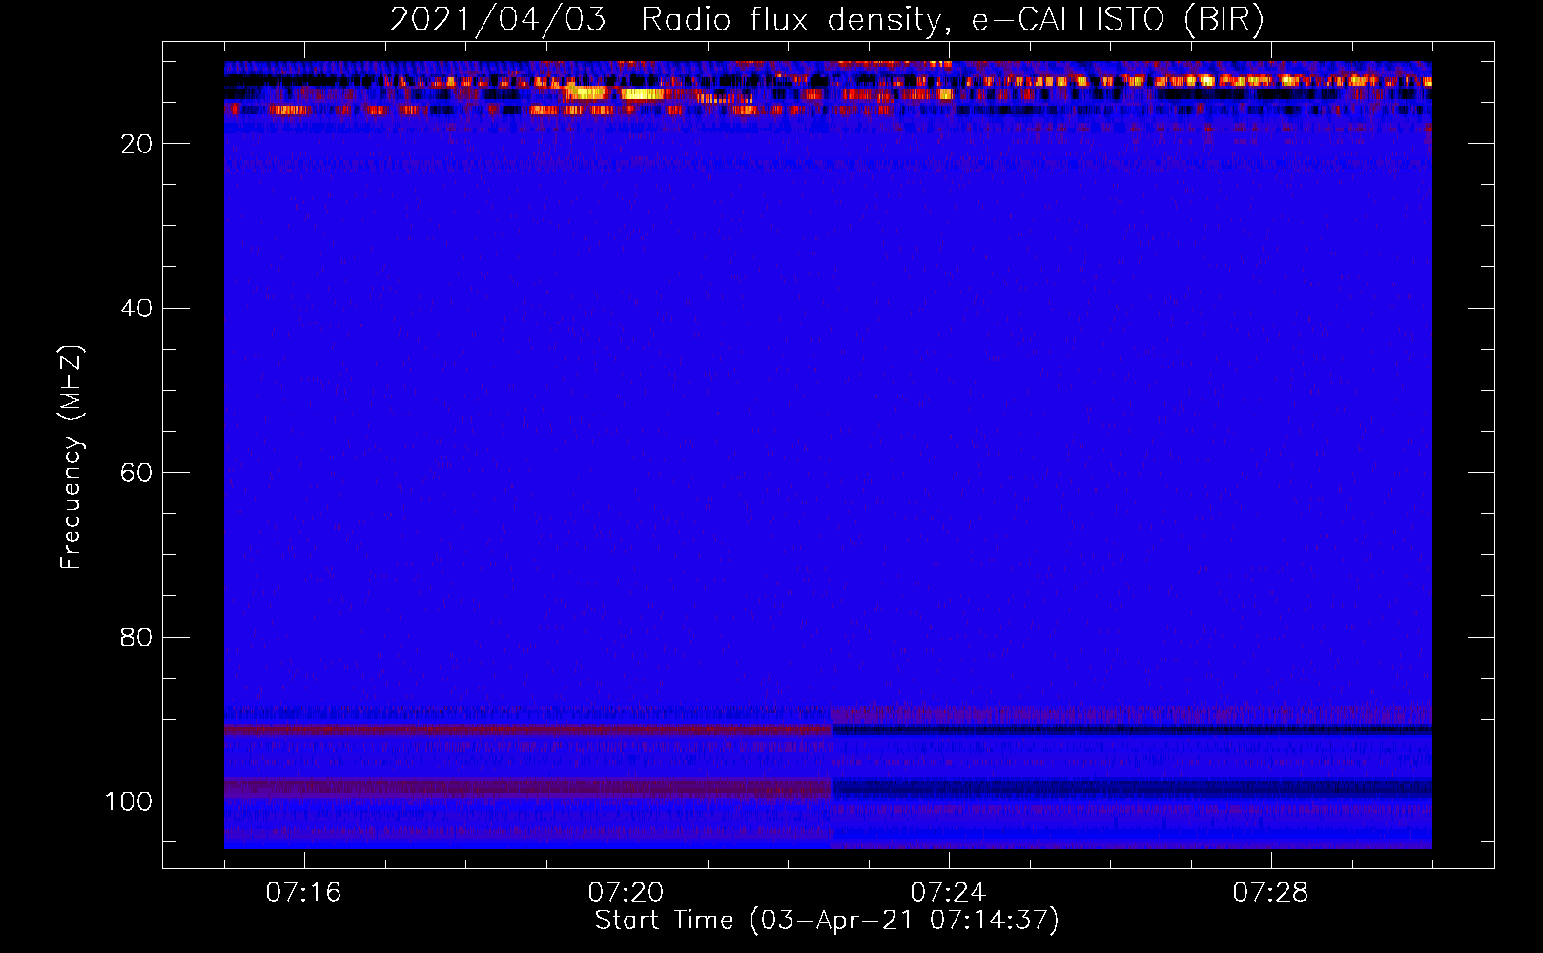Click the time tick label 07:20
Viewport: 1543px width, 953px height.
pos(626,892)
